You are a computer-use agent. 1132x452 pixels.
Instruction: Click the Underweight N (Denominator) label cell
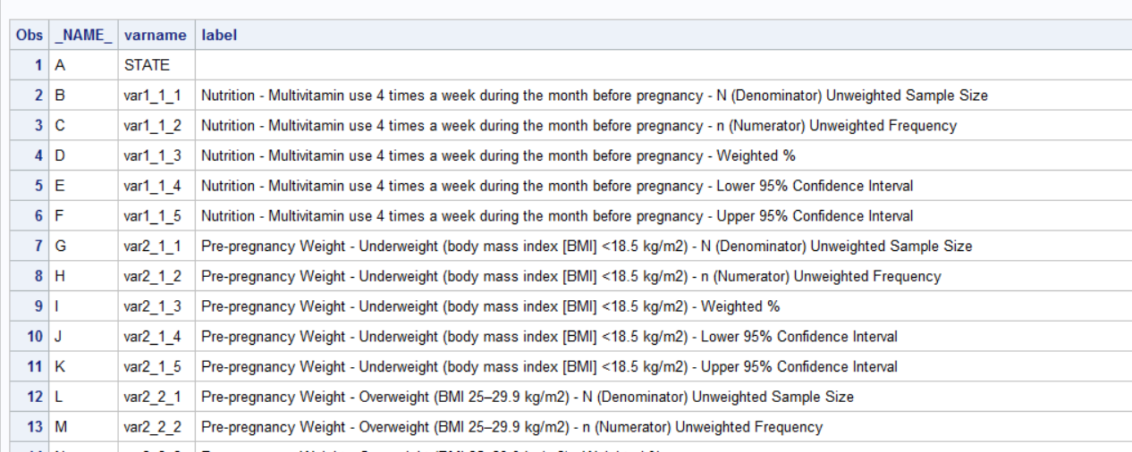(x=586, y=246)
